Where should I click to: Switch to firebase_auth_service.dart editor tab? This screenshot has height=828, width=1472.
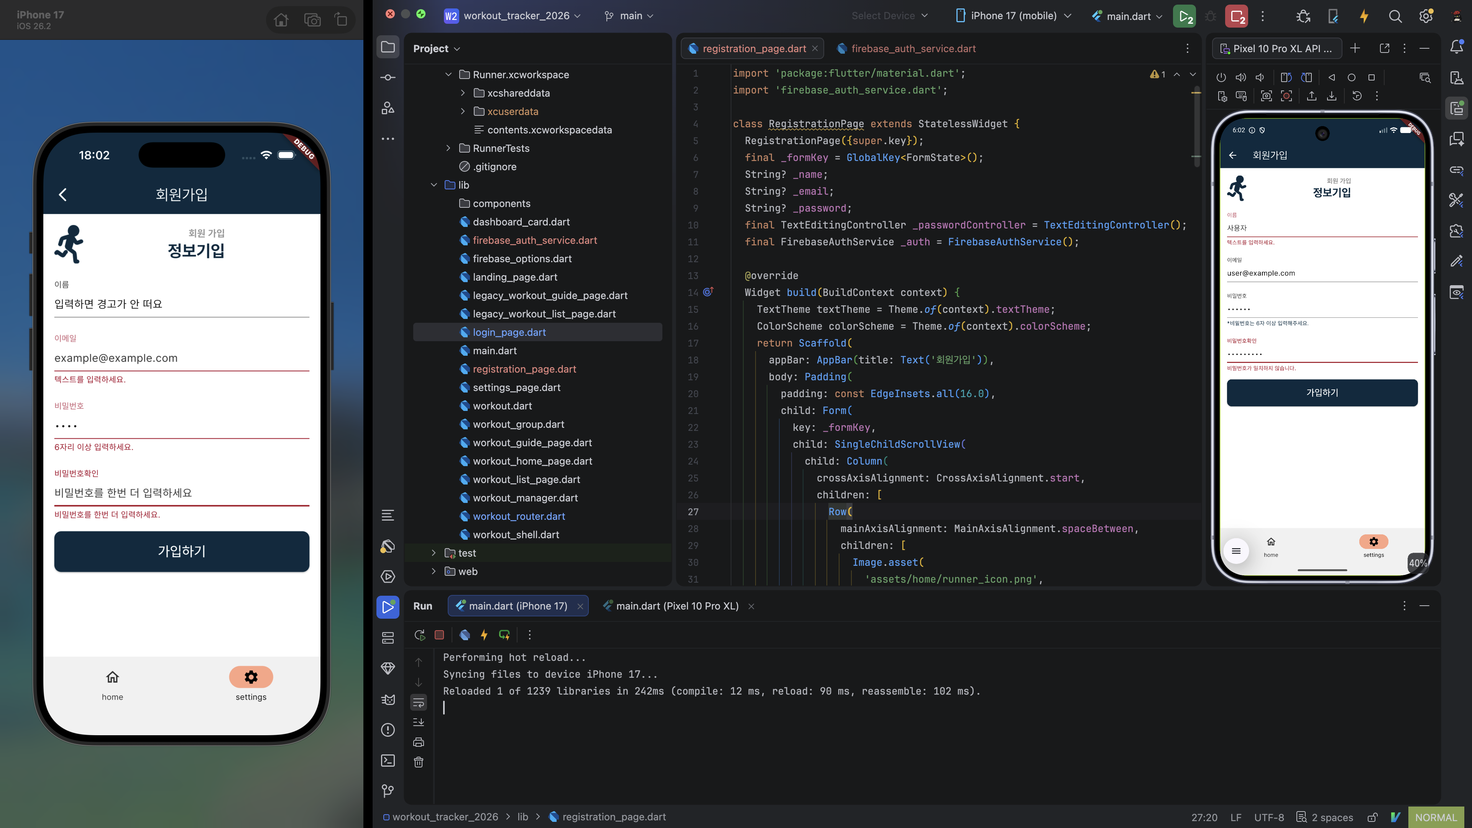[906, 49]
